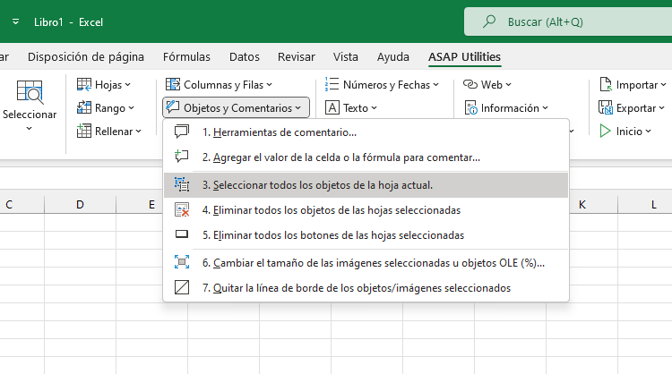The image size is (672, 374).
Task: Expand the Columnas y Filas chevron
Action: coord(269,85)
